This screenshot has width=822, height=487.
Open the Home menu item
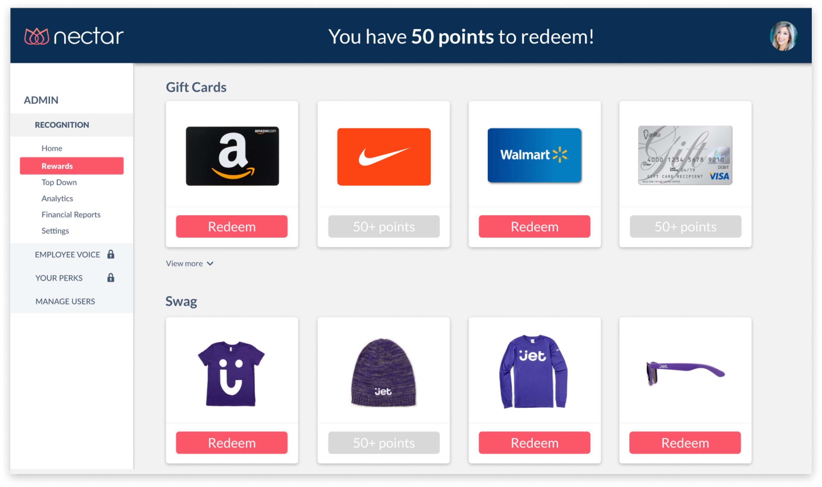[52, 148]
